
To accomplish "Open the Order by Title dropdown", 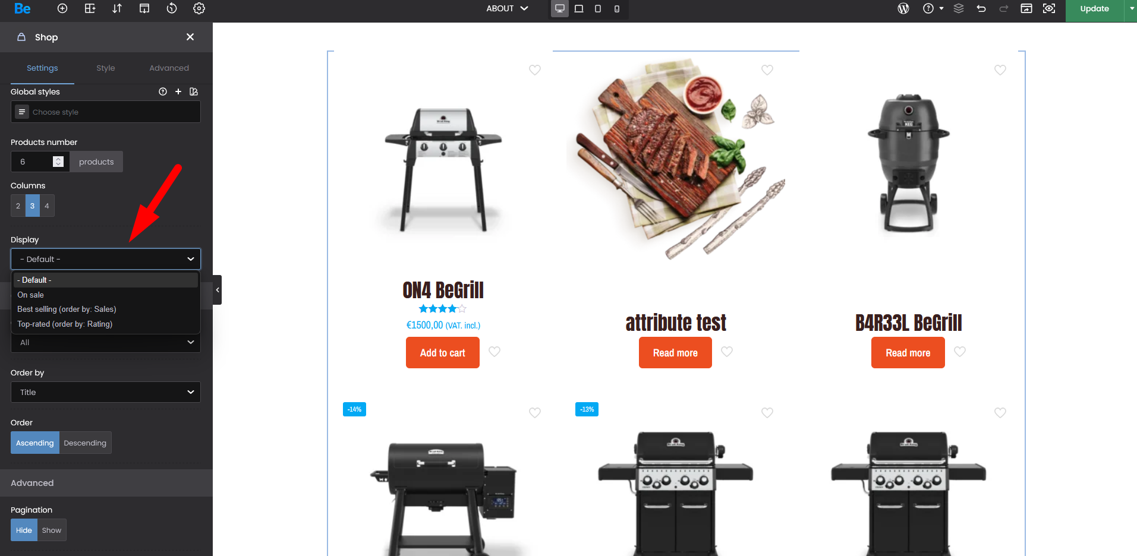I will pos(106,392).
